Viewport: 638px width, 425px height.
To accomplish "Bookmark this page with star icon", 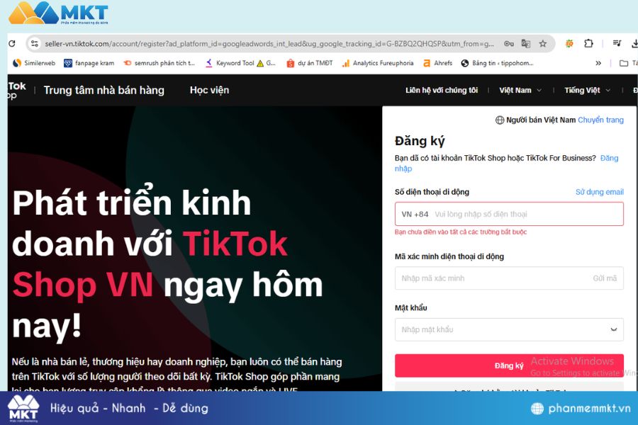I will point(543,43).
